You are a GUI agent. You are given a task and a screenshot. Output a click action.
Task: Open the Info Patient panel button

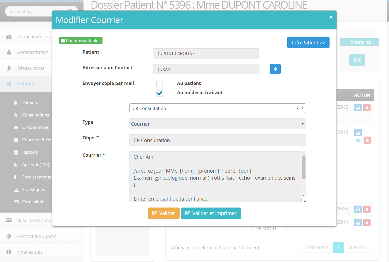click(308, 42)
